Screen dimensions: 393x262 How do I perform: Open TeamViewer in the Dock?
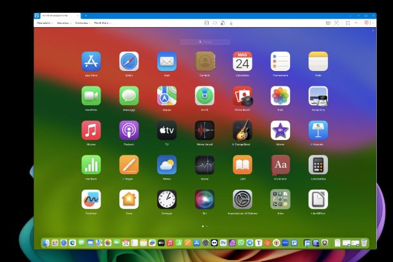pyautogui.click(x=214, y=243)
